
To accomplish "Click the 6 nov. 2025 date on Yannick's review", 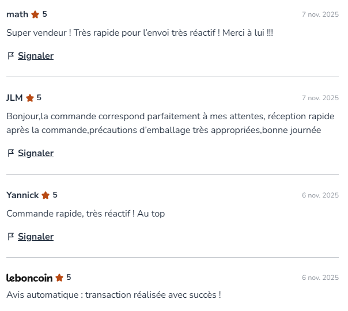I will click(x=320, y=195).
